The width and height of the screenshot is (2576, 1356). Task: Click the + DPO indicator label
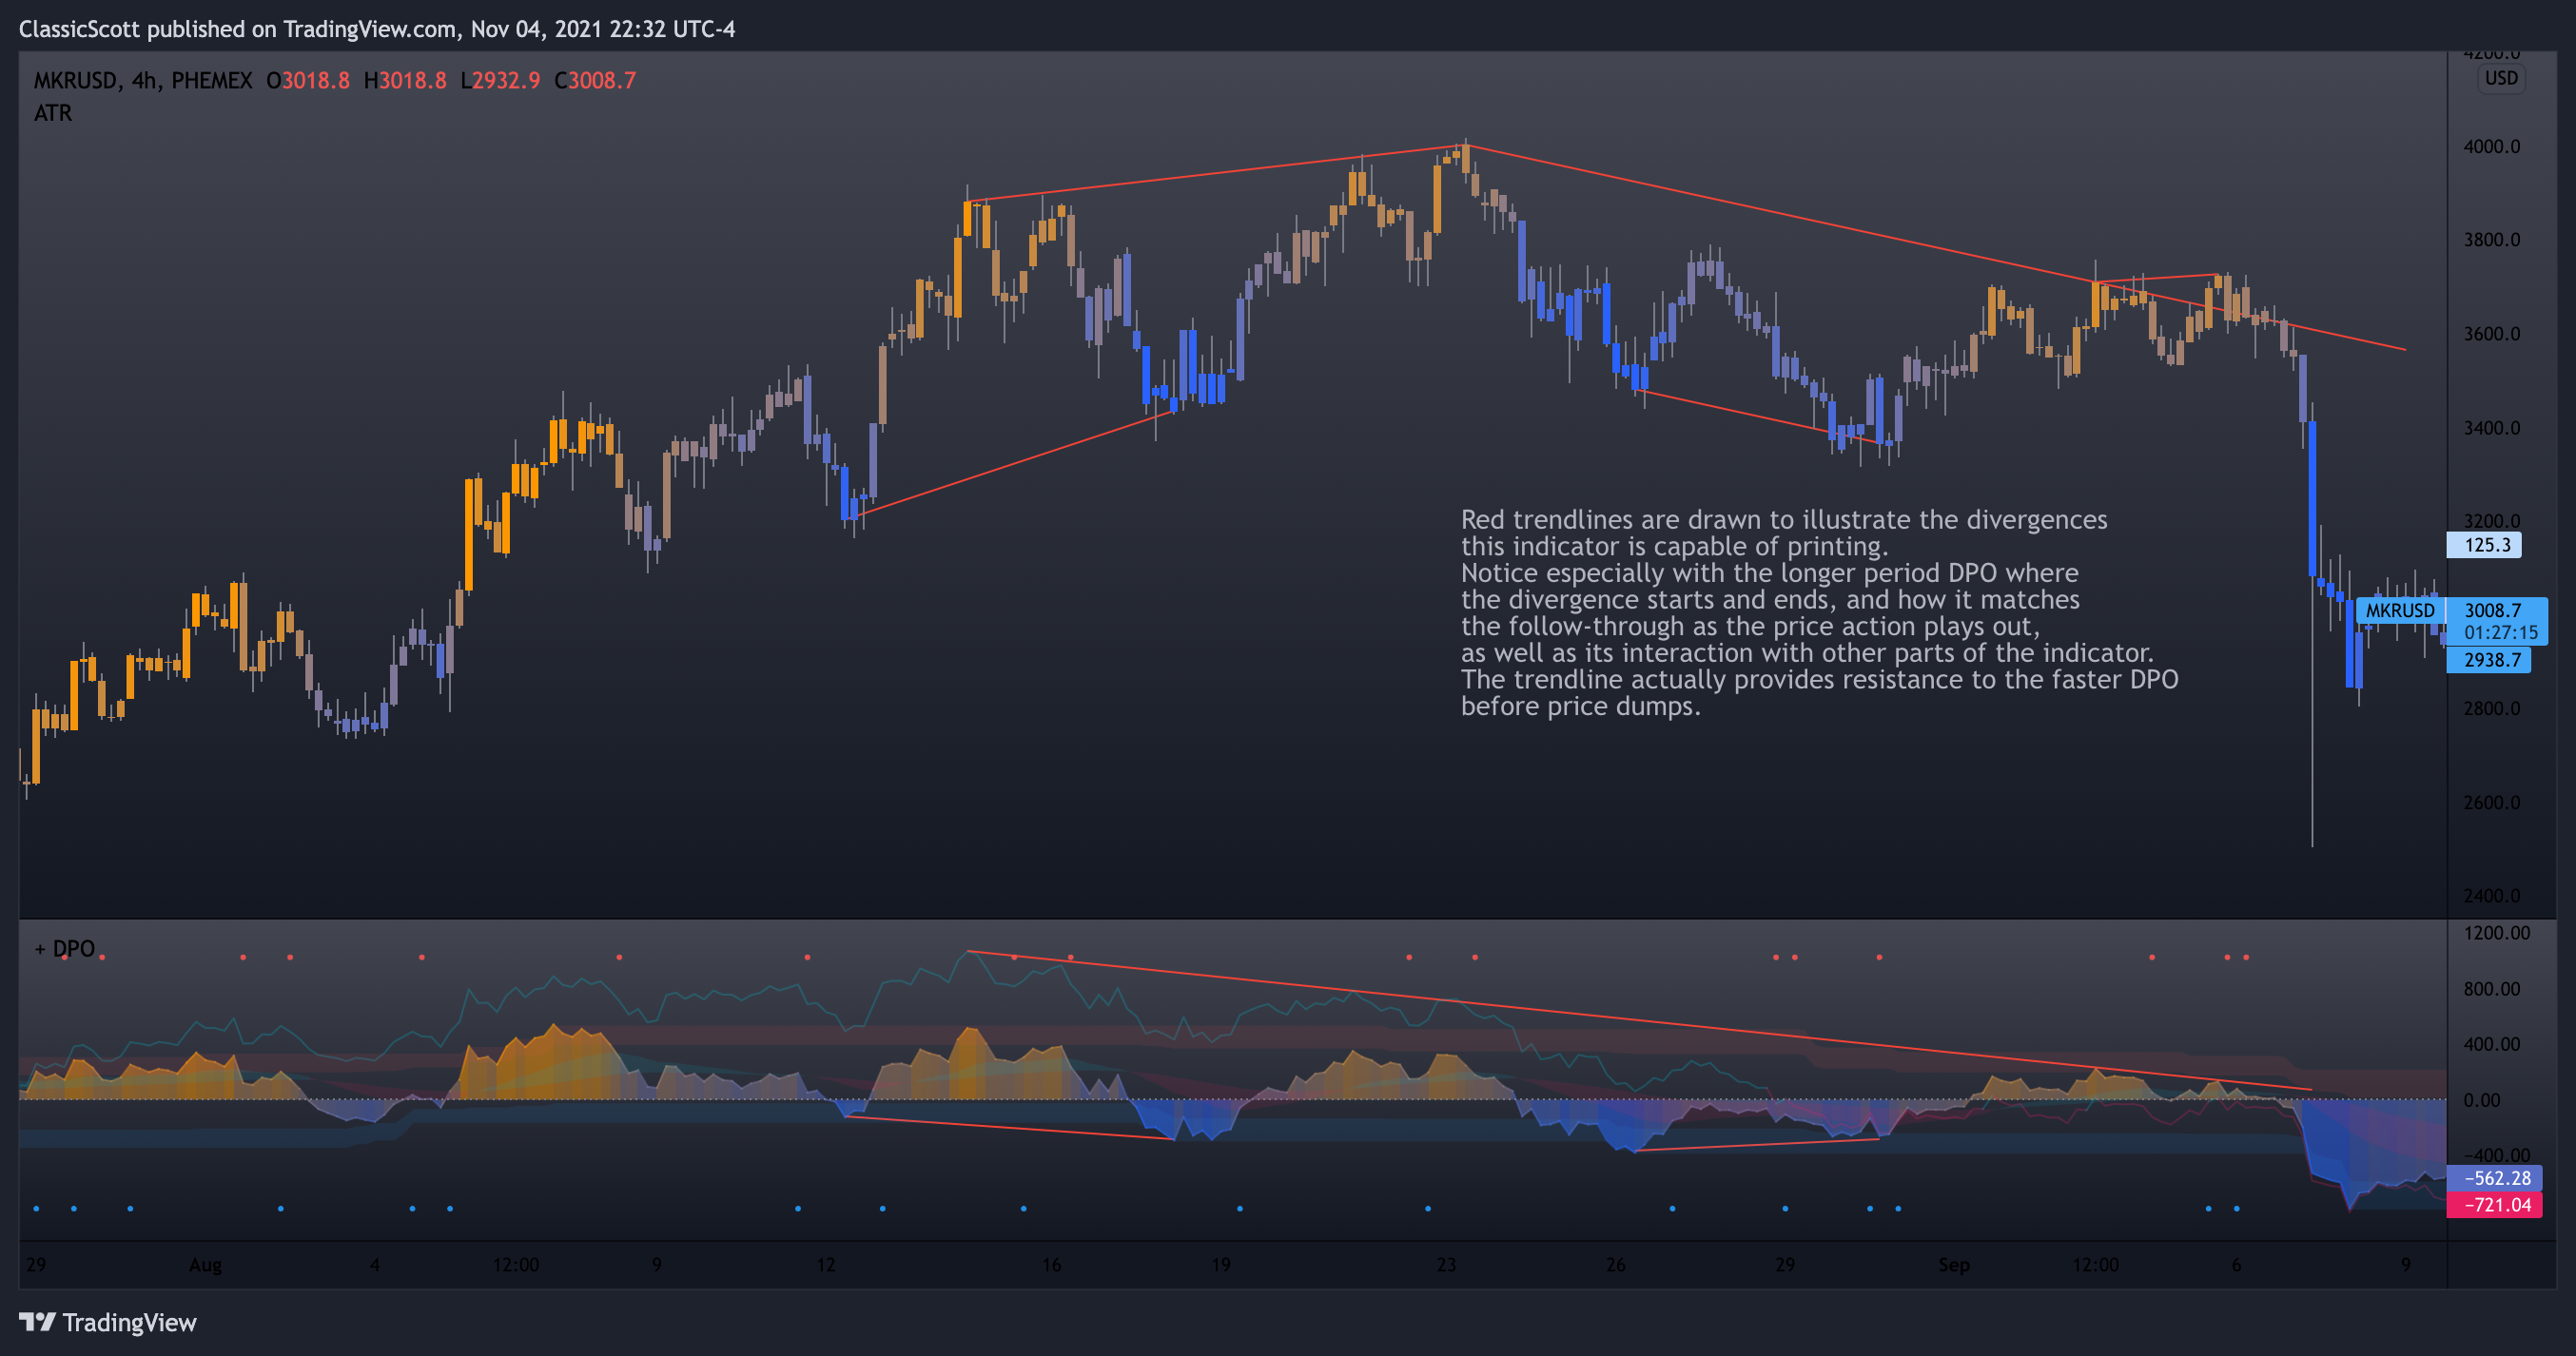tap(65, 948)
